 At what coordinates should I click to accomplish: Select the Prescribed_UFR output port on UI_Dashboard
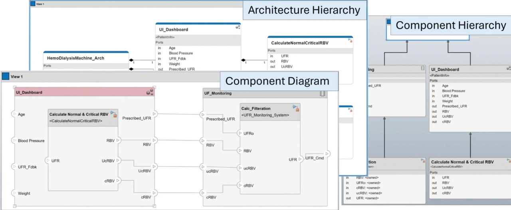click(x=154, y=114)
